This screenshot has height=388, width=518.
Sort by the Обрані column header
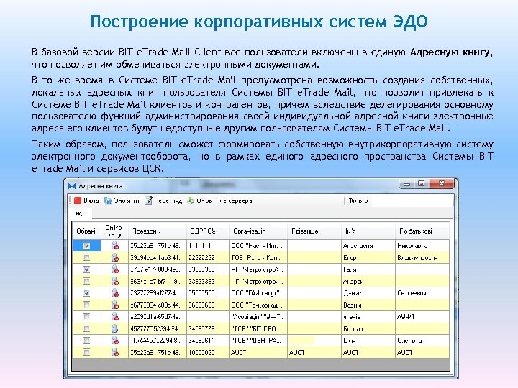86,231
